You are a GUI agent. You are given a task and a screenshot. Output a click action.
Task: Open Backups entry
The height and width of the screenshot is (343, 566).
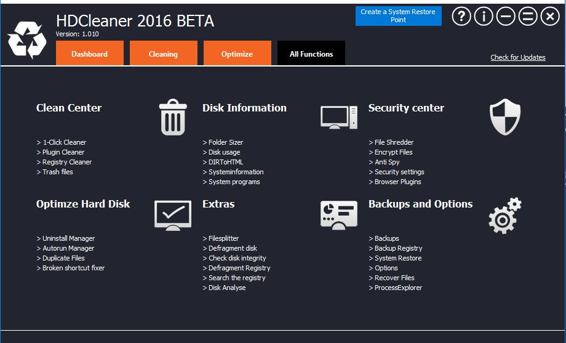[384, 238]
